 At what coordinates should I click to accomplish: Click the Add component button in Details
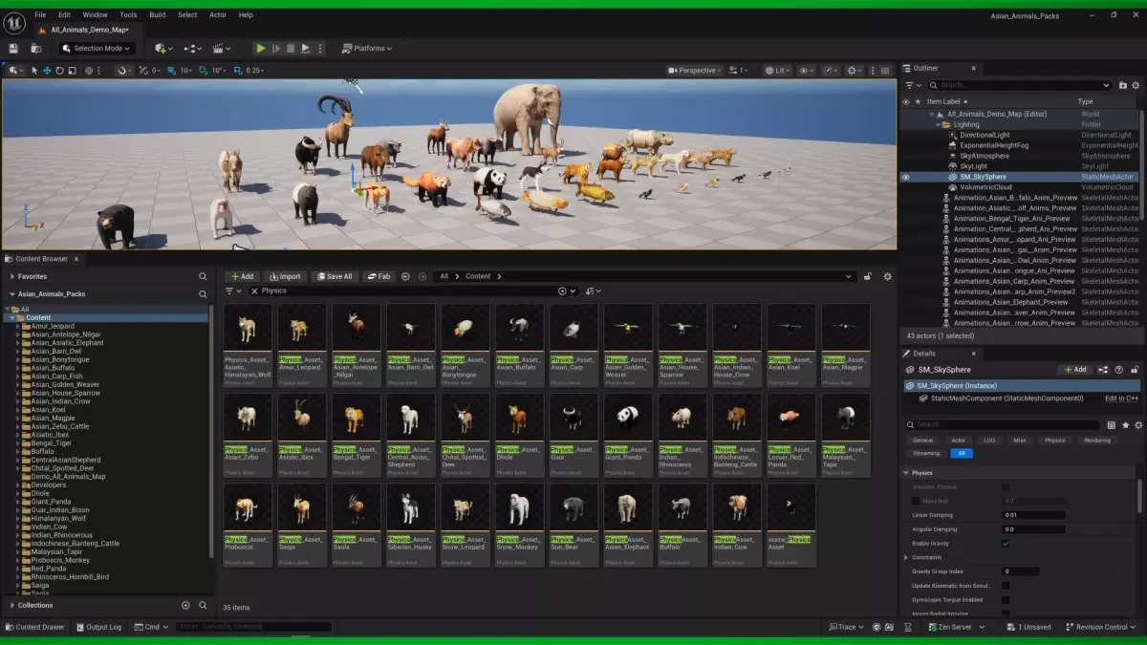coord(1075,370)
